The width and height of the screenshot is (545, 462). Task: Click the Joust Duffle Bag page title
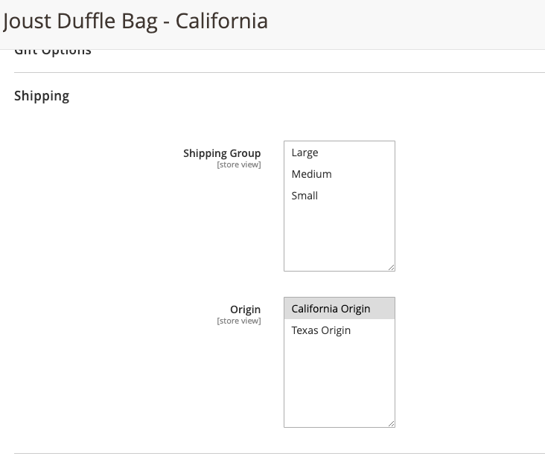click(136, 21)
